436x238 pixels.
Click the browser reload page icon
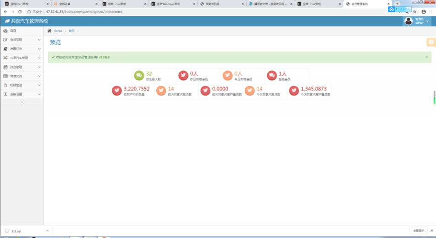click(x=20, y=12)
